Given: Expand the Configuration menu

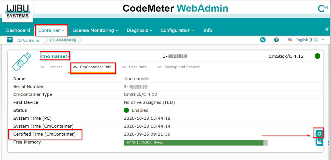Looking at the screenshot, I should [178, 30].
